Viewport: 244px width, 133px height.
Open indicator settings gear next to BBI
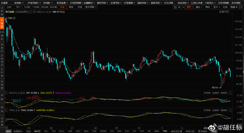coord(34,12)
